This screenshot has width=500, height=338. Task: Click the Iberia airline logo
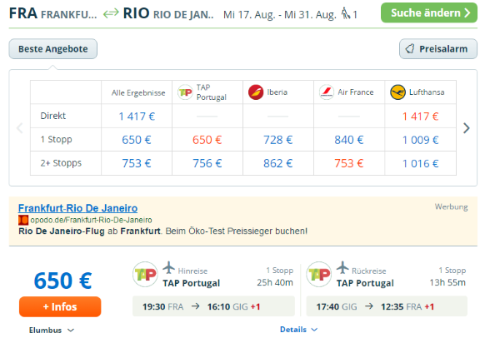(256, 92)
